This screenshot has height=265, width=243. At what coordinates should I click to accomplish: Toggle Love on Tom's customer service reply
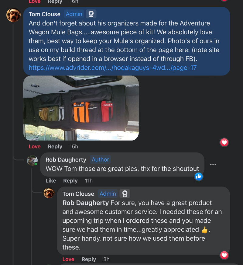pyautogui.click(x=68, y=259)
